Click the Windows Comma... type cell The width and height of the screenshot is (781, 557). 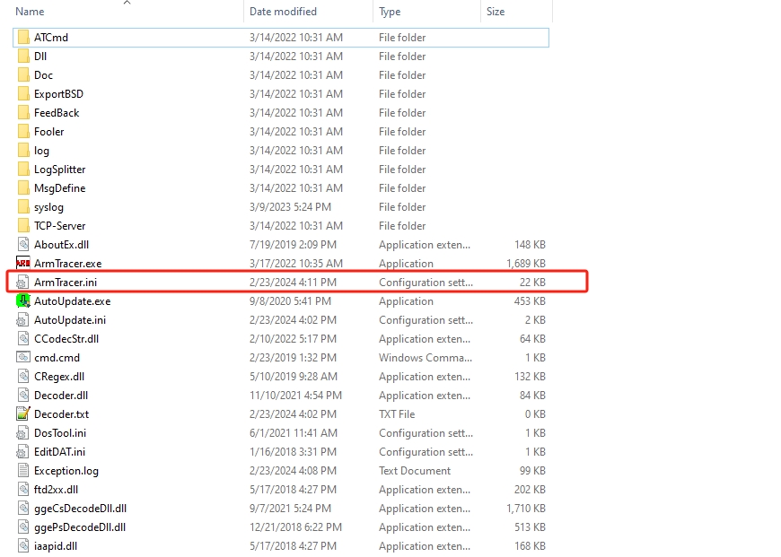(x=426, y=358)
